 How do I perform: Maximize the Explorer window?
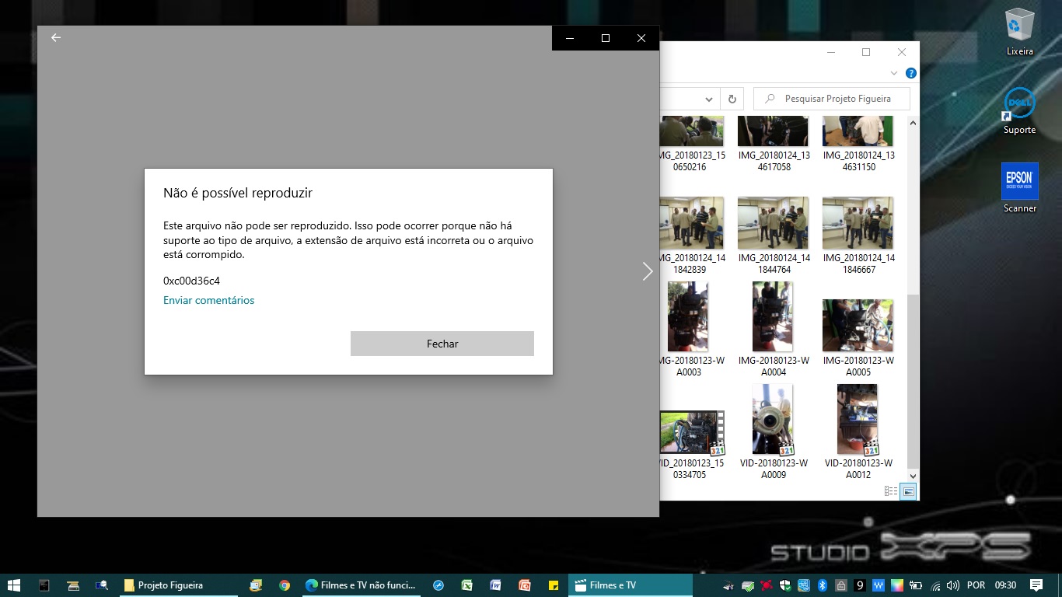point(866,52)
